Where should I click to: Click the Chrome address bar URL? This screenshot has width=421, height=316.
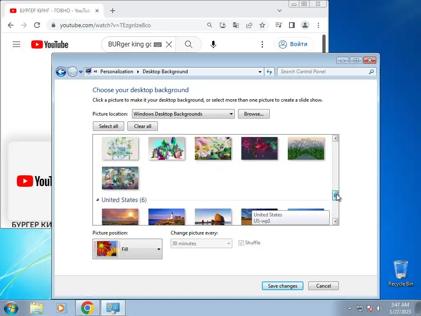(x=105, y=25)
